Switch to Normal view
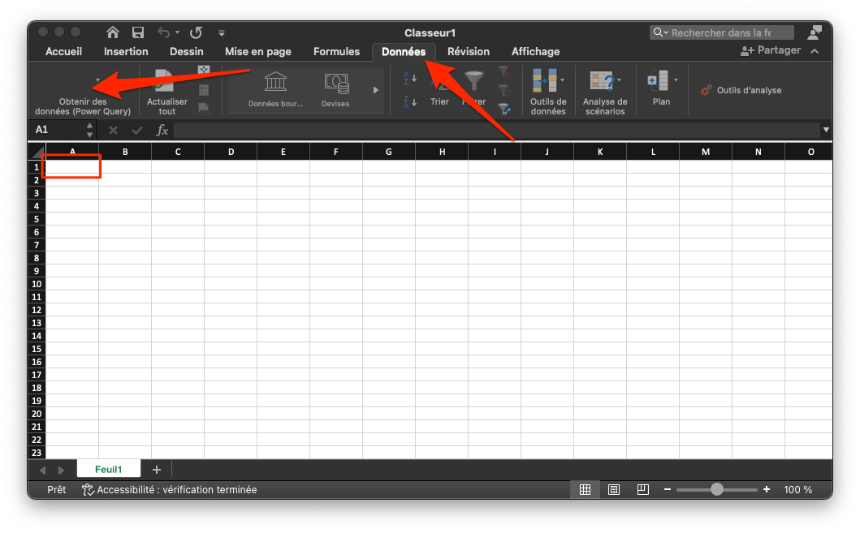This screenshot has width=860, height=533. coord(586,490)
